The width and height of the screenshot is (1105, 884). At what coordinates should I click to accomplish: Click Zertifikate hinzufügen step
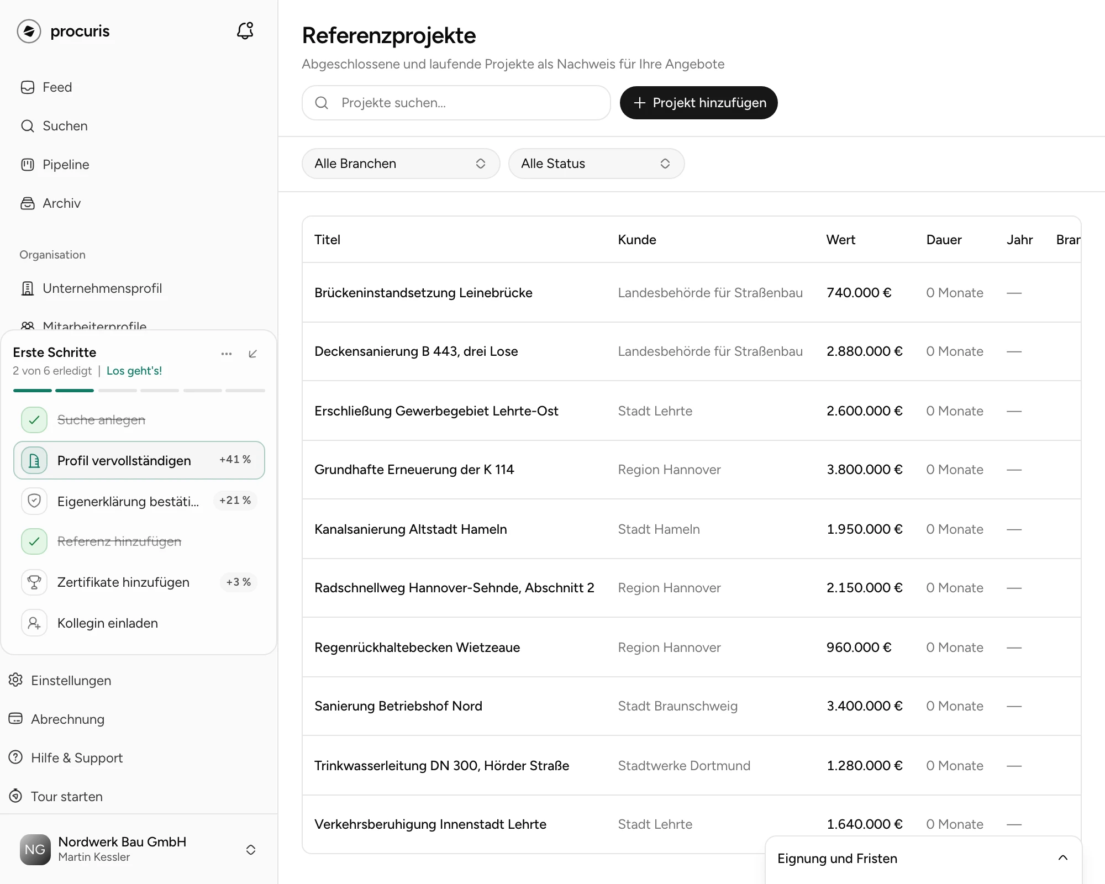pyautogui.click(x=139, y=582)
